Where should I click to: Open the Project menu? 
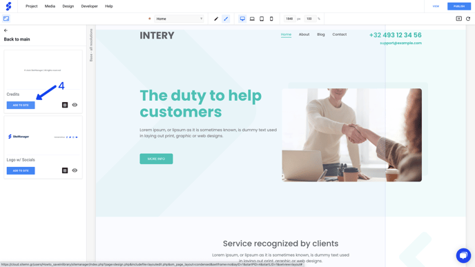[32, 6]
